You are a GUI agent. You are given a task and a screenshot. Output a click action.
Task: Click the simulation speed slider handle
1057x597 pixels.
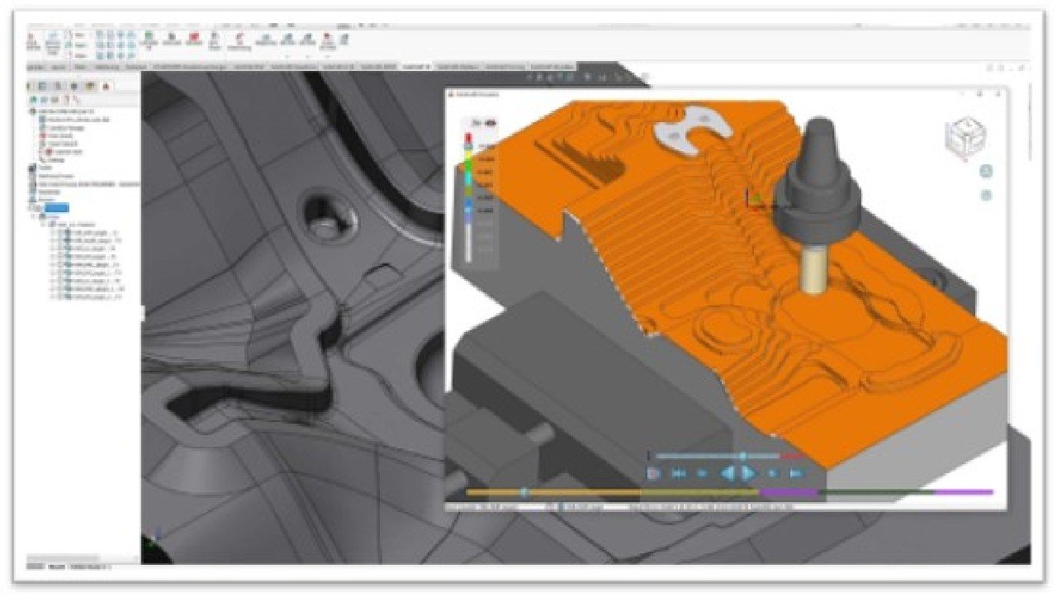(x=742, y=456)
